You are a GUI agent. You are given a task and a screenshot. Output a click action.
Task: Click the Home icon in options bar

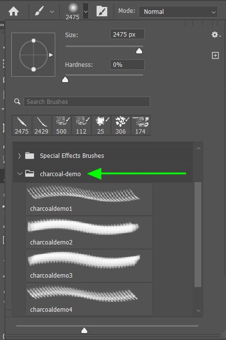[x=13, y=11]
